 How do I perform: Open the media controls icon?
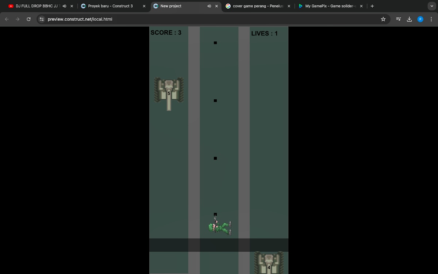pos(398,19)
